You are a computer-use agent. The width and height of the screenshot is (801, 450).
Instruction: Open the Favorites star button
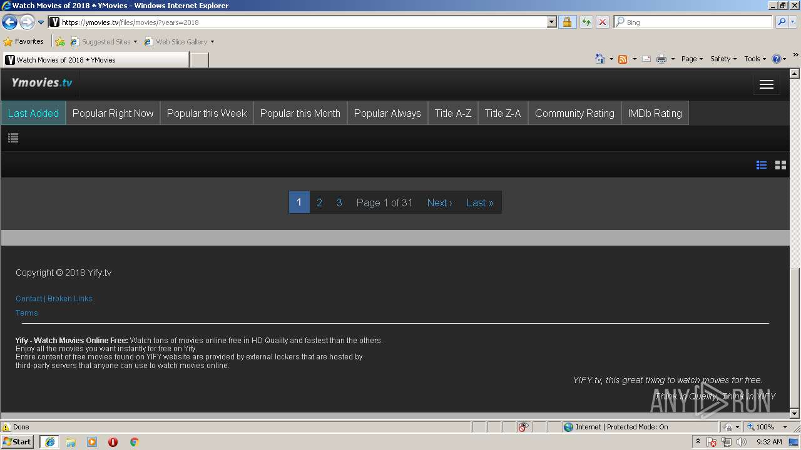(x=24, y=41)
